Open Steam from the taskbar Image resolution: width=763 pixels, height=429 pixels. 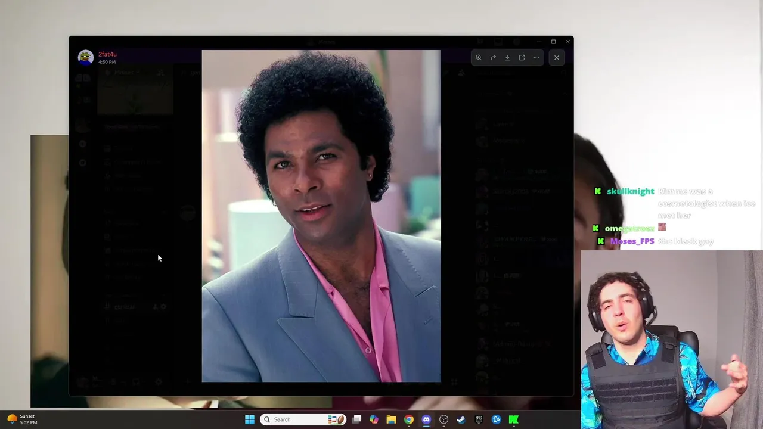(x=461, y=419)
